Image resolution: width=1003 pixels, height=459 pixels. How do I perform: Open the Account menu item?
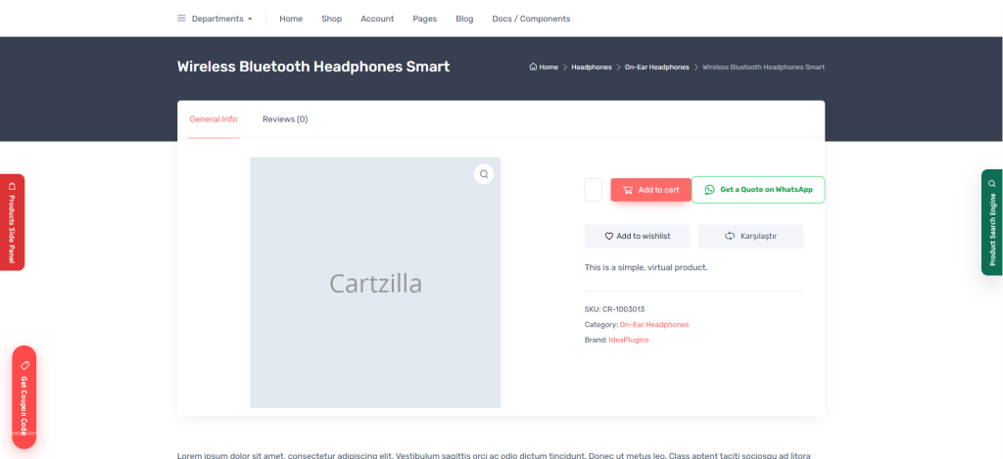(377, 19)
